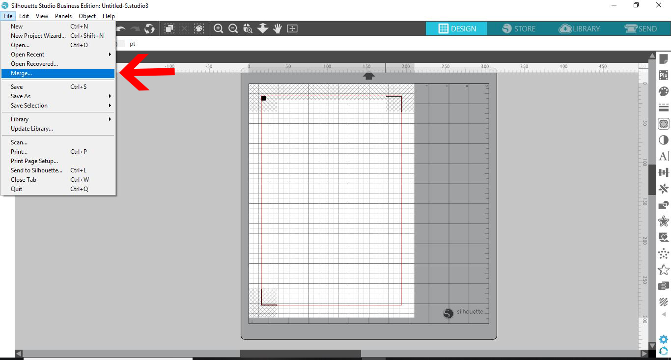Viewport: 671px width, 360px height.
Task: Select Update Library... menu item
Action: (x=57, y=129)
